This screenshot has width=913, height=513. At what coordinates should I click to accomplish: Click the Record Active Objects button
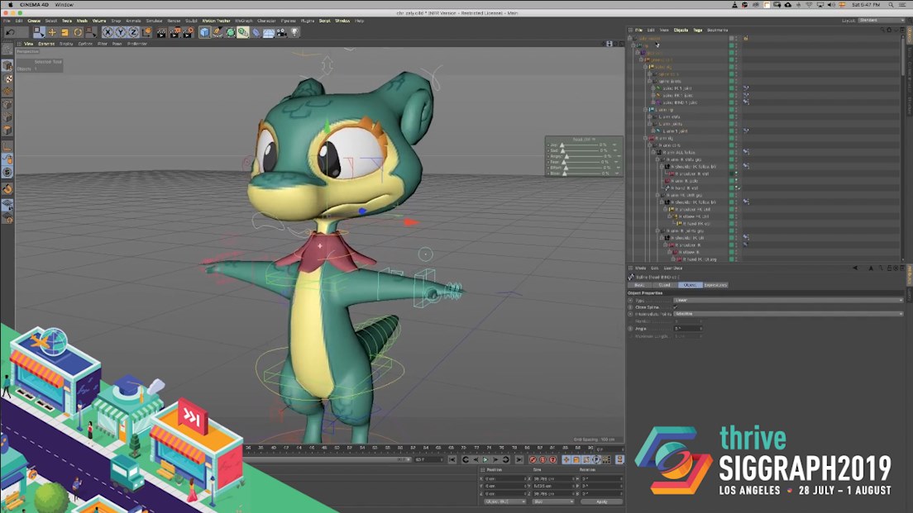(x=533, y=459)
